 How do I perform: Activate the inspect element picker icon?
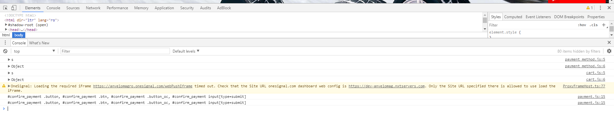coord(5,8)
